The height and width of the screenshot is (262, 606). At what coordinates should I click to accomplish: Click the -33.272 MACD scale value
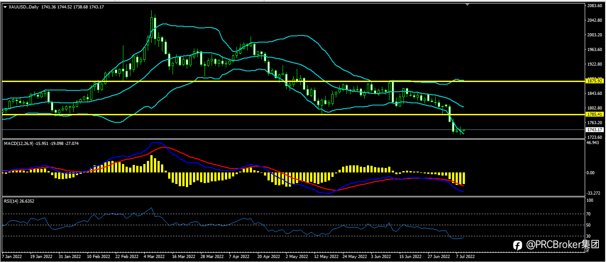(x=594, y=193)
